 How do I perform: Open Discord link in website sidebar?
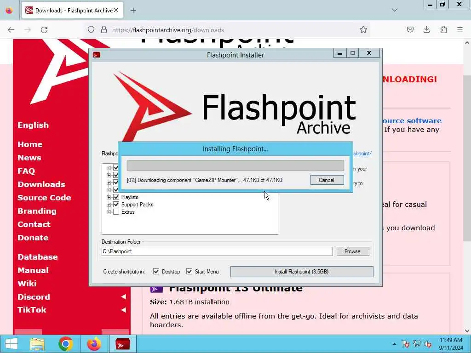coord(34,297)
